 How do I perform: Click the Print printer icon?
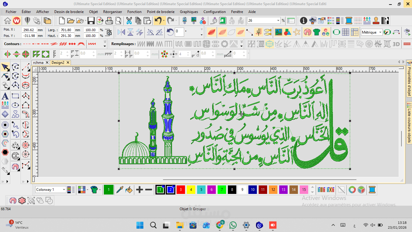coord(109,21)
